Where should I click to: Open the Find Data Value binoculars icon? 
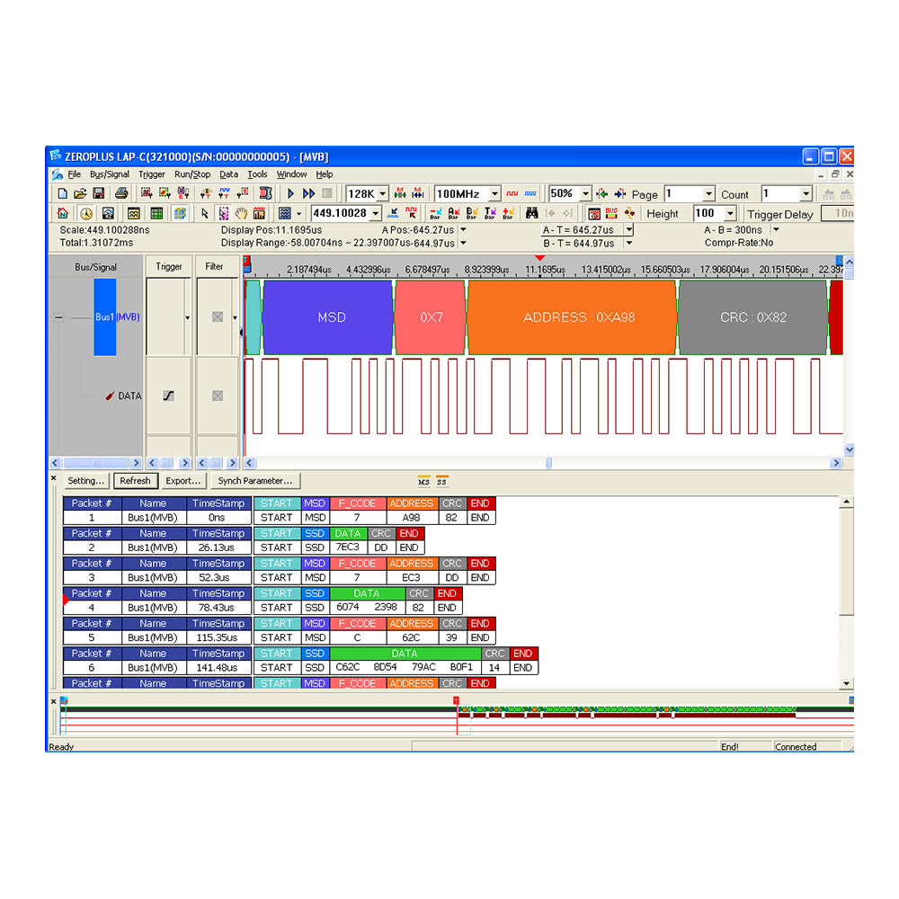pos(533,213)
